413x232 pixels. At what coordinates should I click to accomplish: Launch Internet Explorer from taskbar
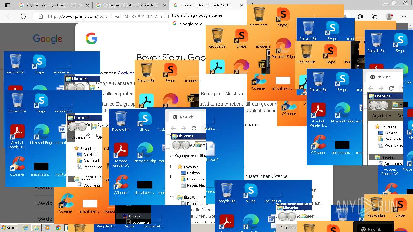click(26, 228)
